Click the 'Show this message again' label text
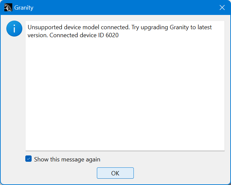The width and height of the screenshot is (231, 185). (67, 159)
